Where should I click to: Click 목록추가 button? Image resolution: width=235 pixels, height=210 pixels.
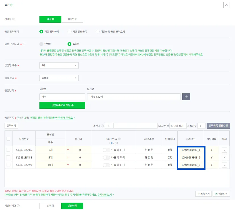[x=203, y=194]
